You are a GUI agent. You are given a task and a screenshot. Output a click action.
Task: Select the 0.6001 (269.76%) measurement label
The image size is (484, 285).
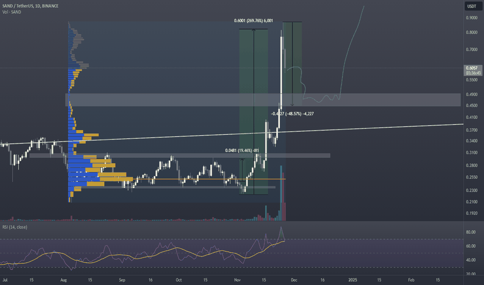[253, 21]
